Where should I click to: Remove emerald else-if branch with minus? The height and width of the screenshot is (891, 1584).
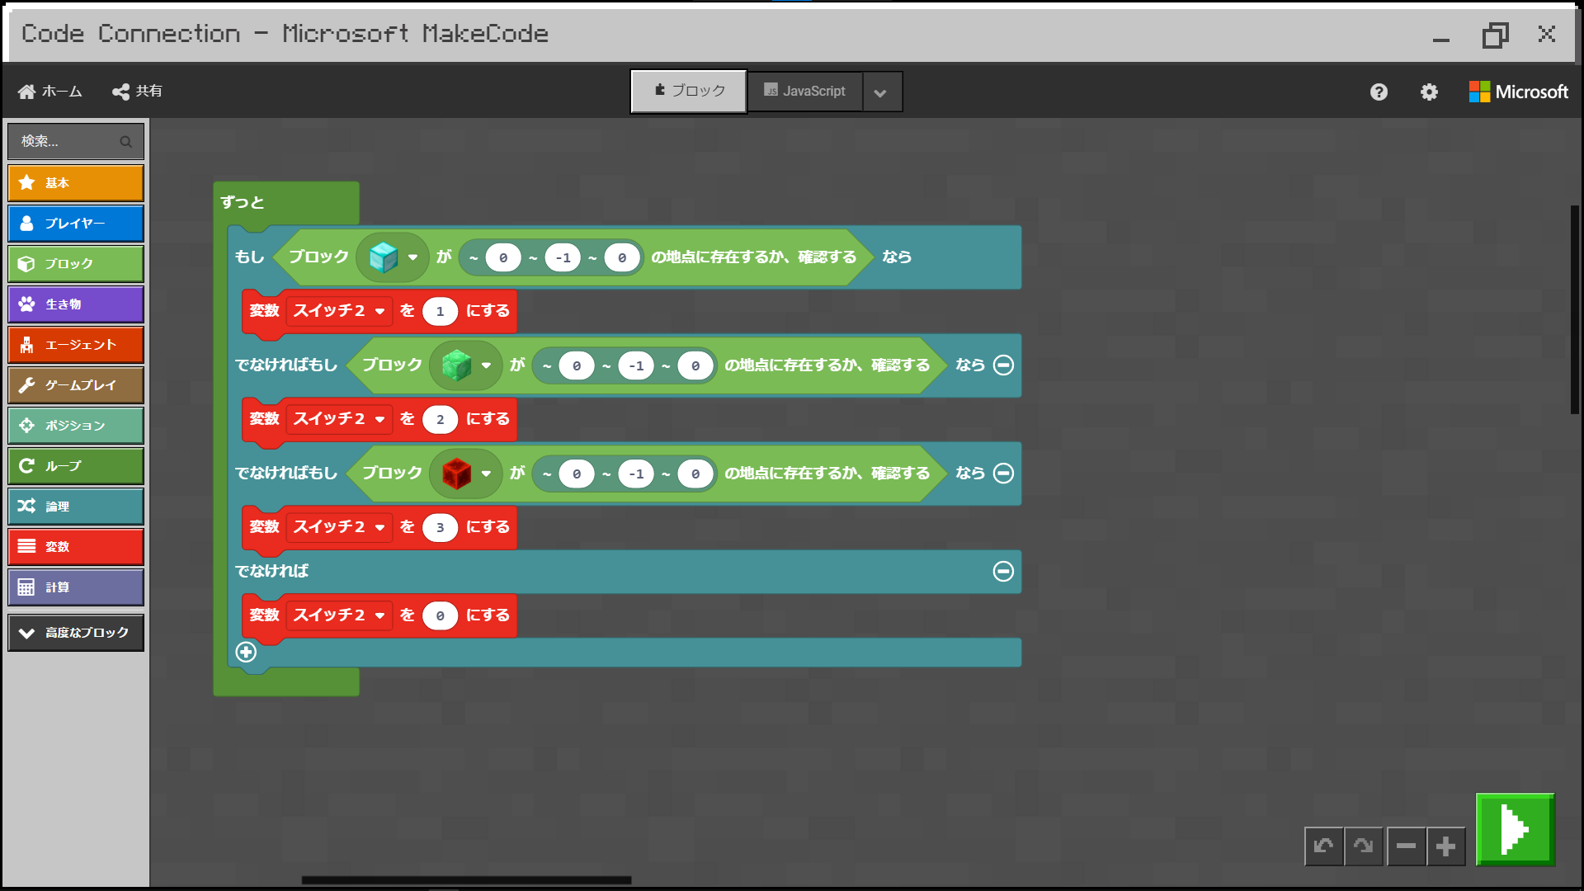(1003, 365)
